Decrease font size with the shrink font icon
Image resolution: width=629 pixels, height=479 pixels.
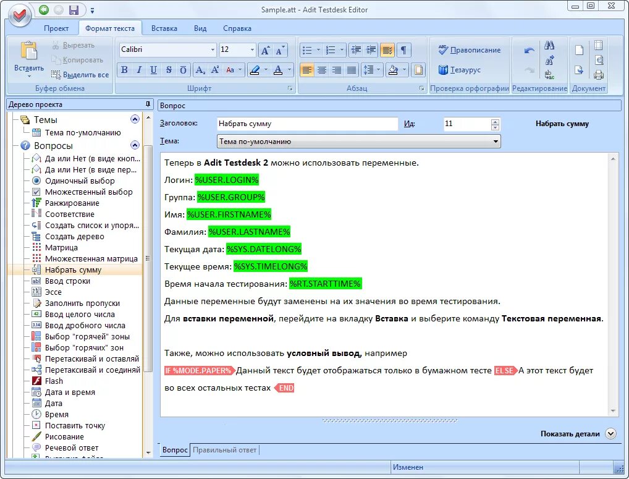pyautogui.click(x=280, y=49)
